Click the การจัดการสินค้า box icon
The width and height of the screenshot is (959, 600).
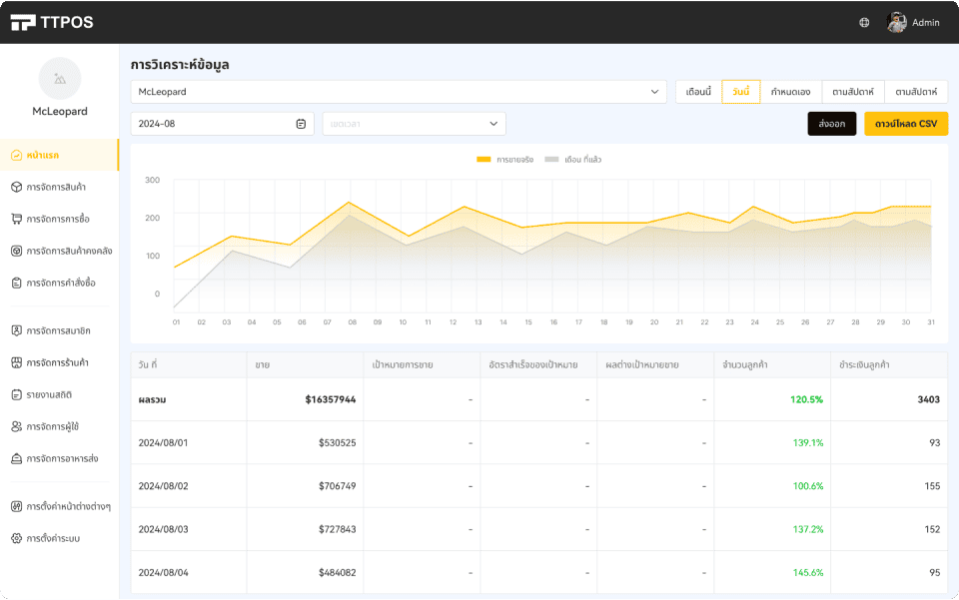pyautogui.click(x=17, y=187)
